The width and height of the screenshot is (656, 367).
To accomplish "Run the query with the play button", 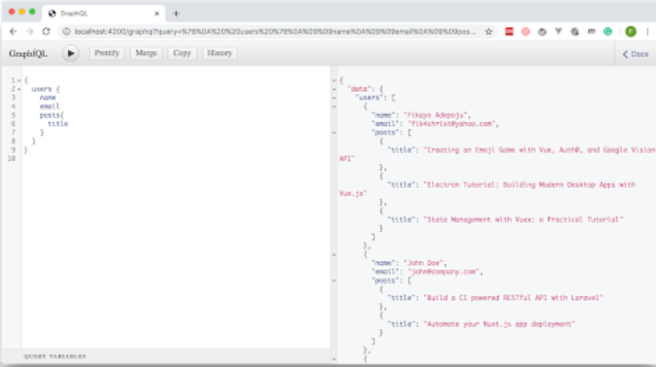I will (71, 53).
